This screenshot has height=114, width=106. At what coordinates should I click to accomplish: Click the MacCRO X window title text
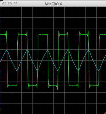(x=53, y=4)
